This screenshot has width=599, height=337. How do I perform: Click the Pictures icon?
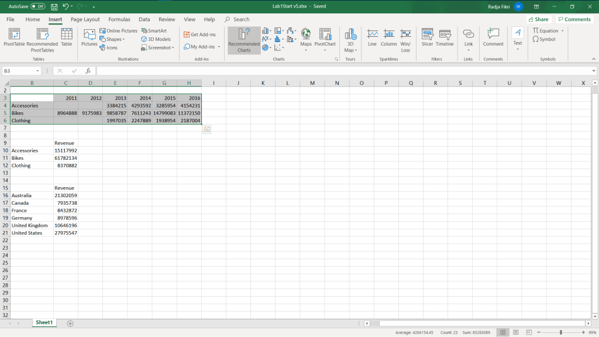(89, 37)
